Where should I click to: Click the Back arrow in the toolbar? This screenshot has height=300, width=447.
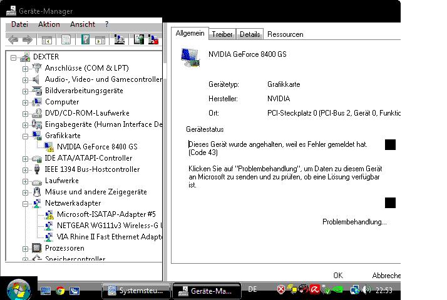tap(13, 39)
